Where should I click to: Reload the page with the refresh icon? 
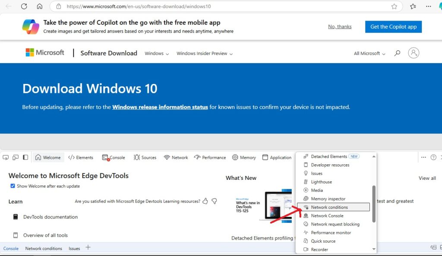pyautogui.click(x=24, y=6)
